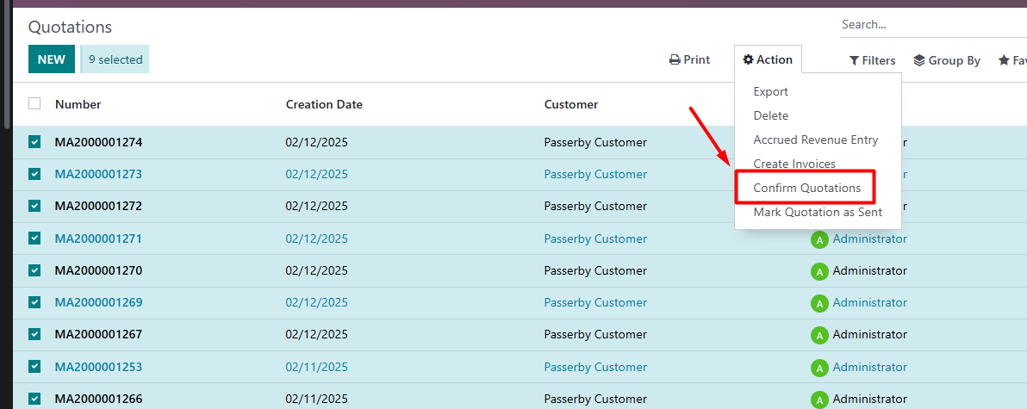Click Administrator avatar on row MA2000001253
Viewport: 1027px width, 409px height.
819,368
